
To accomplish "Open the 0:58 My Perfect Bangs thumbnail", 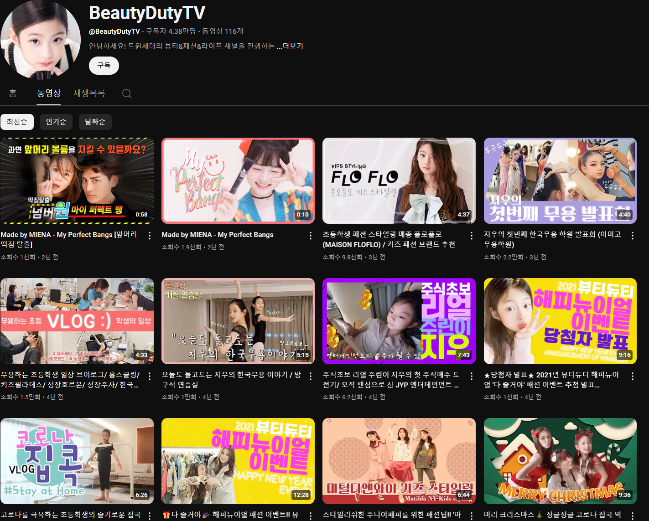I will 77,181.
